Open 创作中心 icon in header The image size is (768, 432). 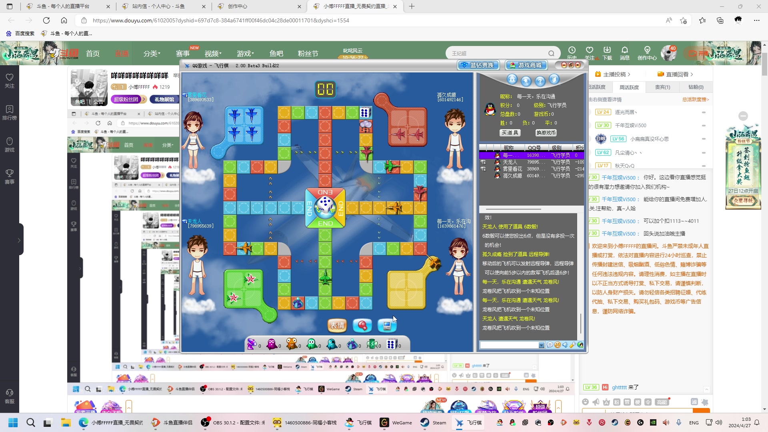(x=647, y=53)
